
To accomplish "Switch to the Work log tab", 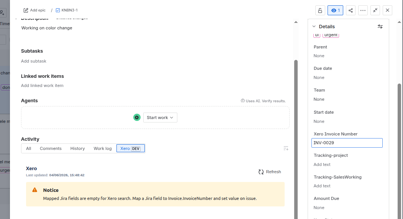I will (103, 148).
